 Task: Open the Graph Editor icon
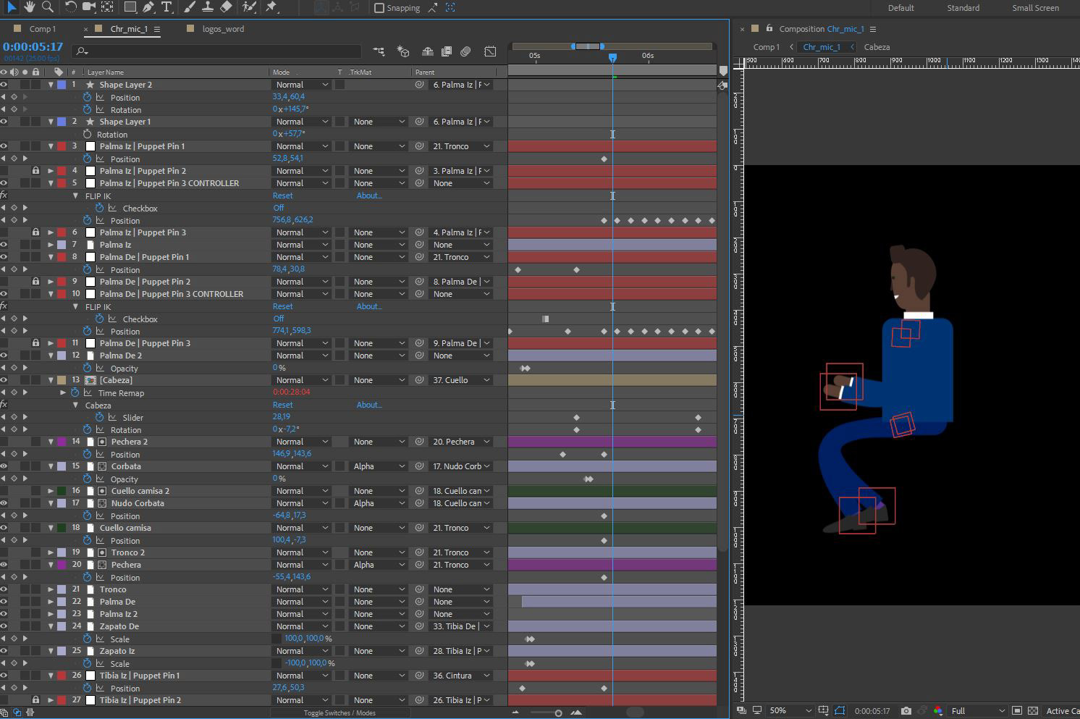pos(490,51)
